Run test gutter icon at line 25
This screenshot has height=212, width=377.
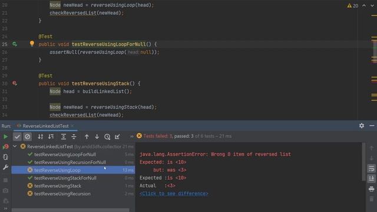coord(15,44)
